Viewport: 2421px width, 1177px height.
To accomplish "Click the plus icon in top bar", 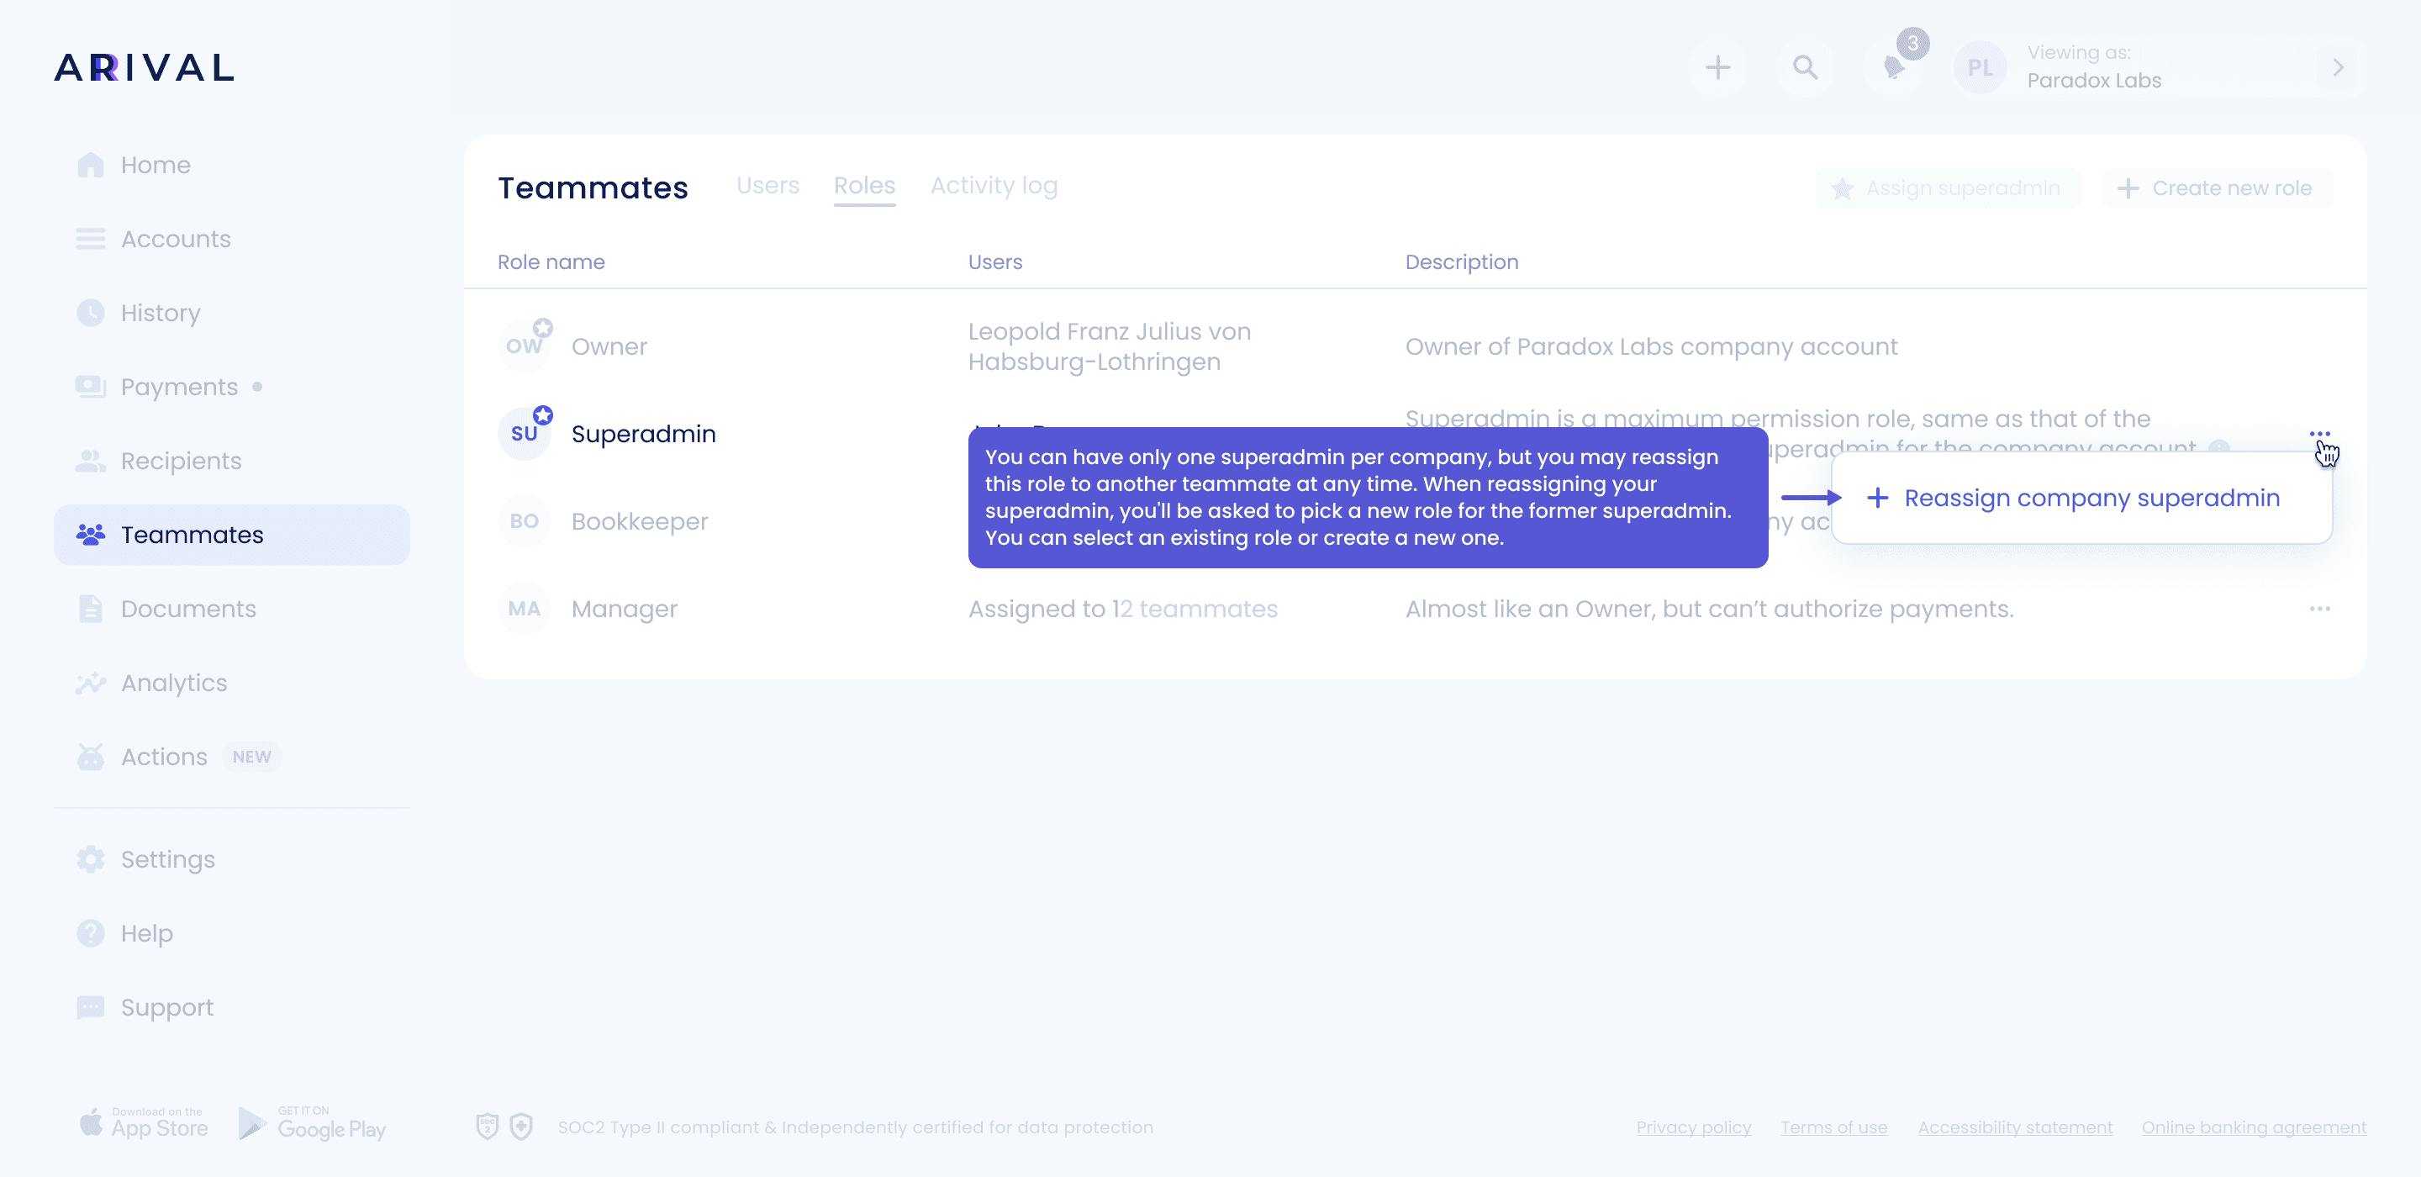I will (1718, 68).
